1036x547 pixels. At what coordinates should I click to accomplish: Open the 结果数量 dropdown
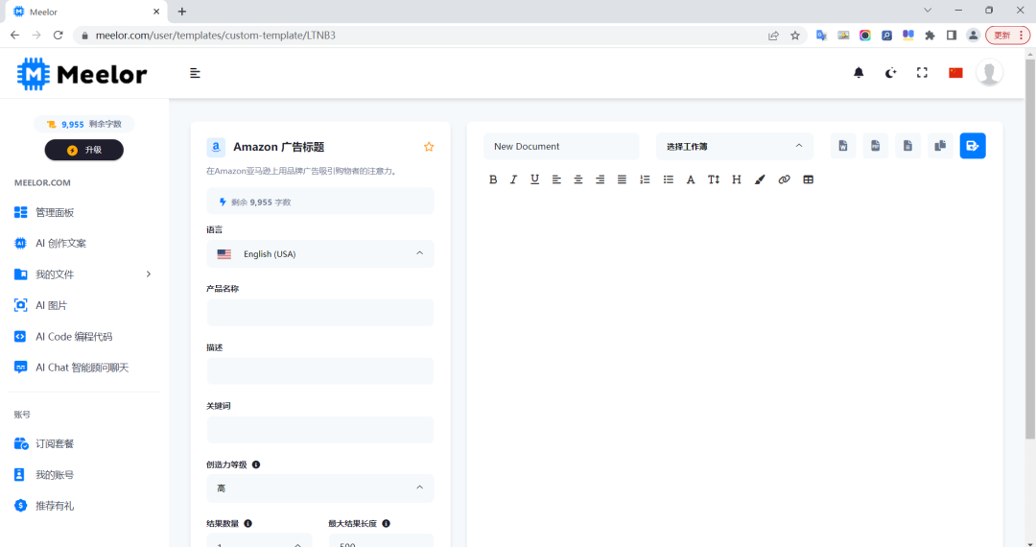point(259,540)
